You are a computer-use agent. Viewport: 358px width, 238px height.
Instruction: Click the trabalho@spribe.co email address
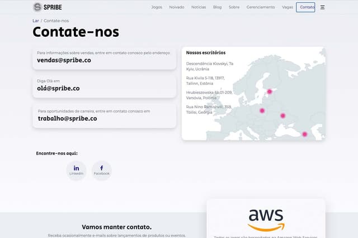click(x=67, y=119)
